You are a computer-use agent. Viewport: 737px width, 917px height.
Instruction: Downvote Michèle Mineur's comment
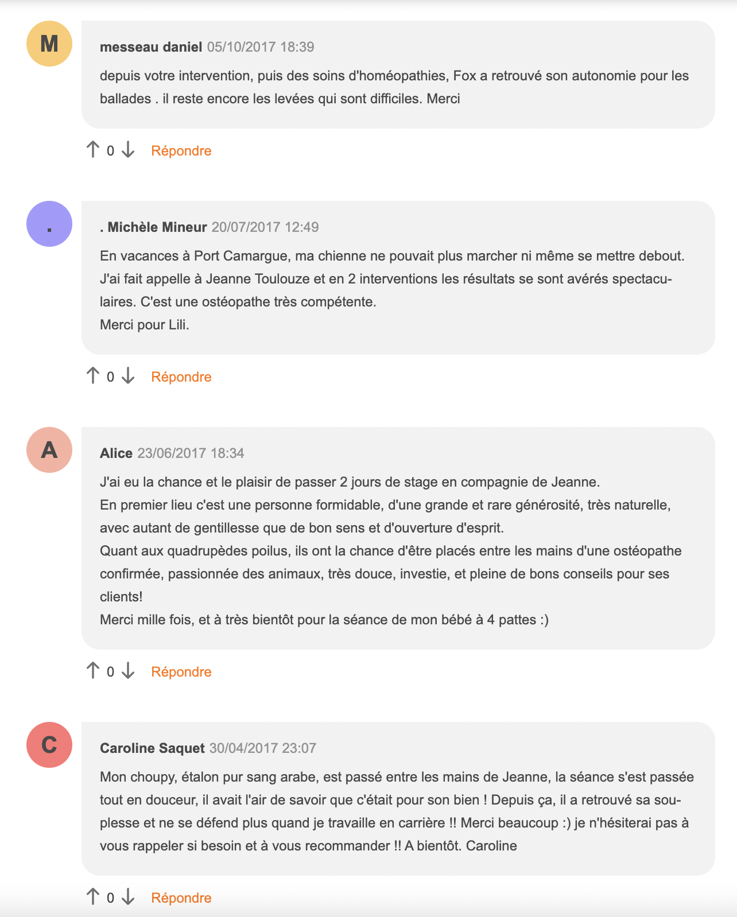point(128,376)
